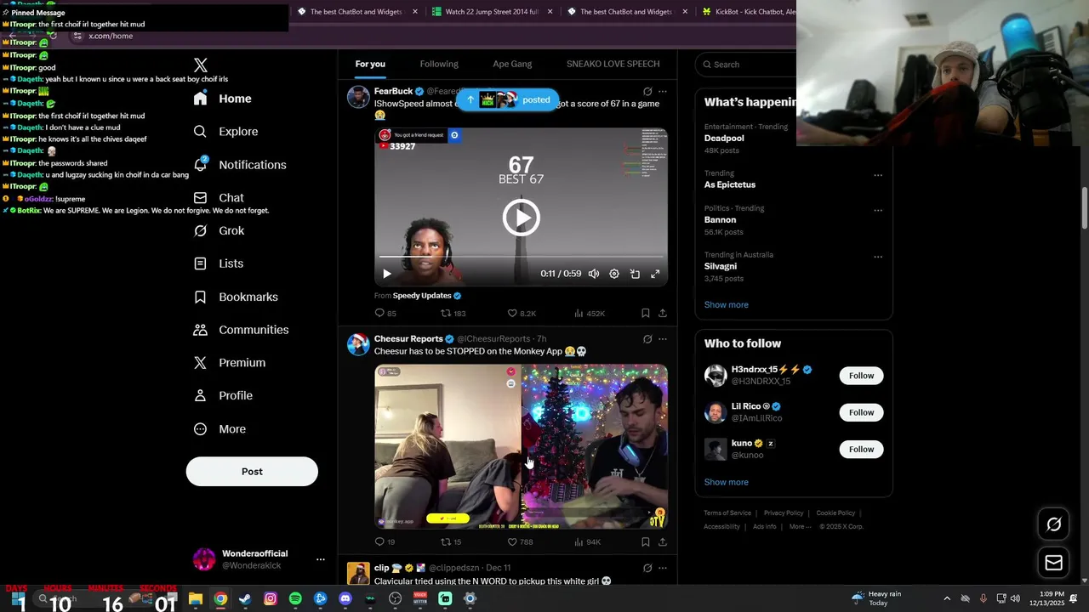Viewport: 1089px width, 612px height.
Task: View analytics on FearBuck post
Action: pos(590,314)
